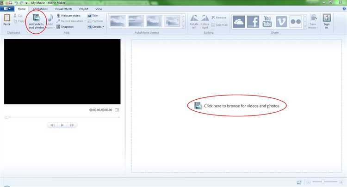Viewport: 347px width, 187px height.
Task: Rotate the clip left
Action: (194, 21)
